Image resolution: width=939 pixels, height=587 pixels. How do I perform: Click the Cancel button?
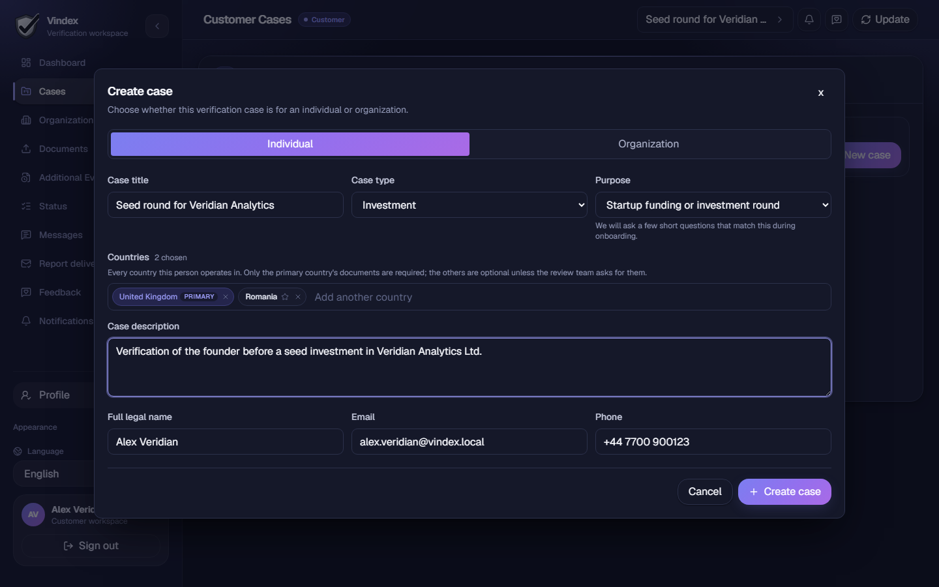[x=705, y=492]
